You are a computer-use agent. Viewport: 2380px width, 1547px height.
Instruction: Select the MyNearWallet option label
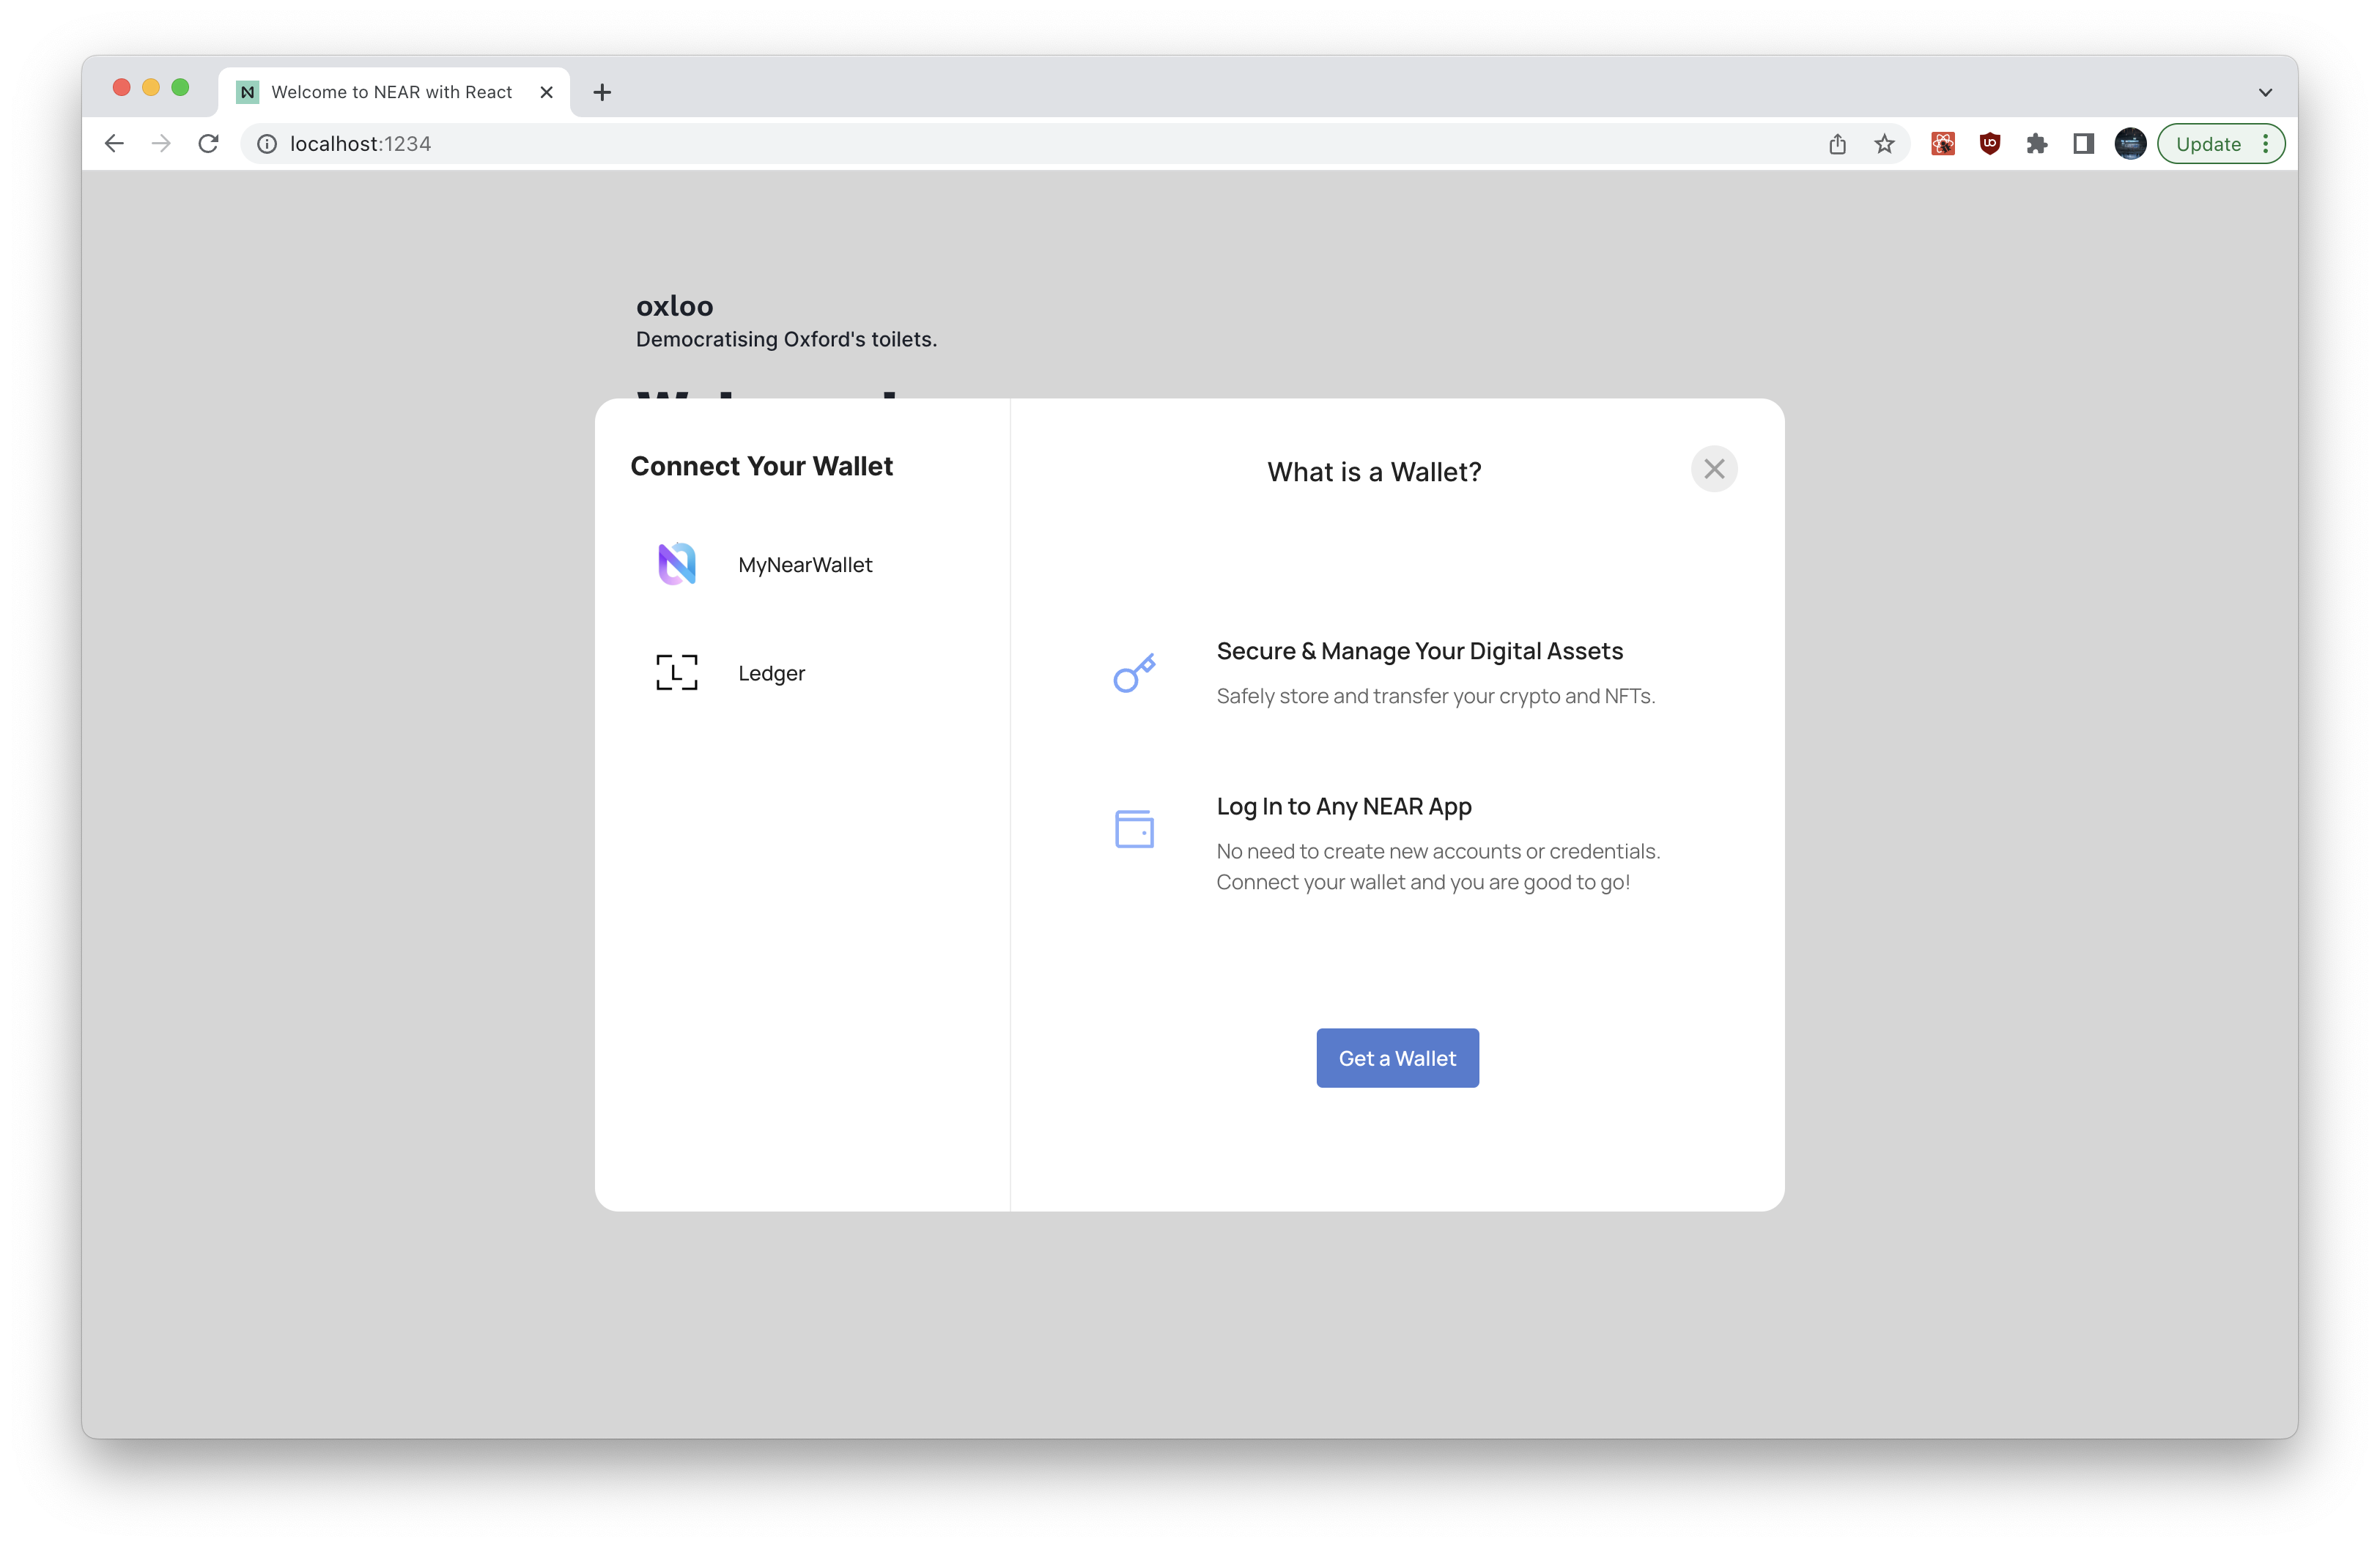point(804,565)
